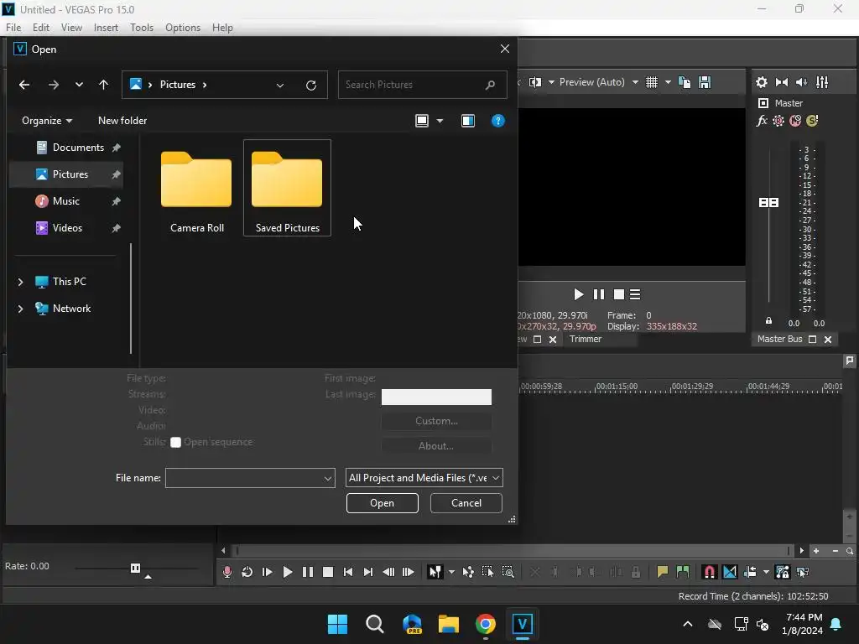Viewport: 859px width, 644px height.
Task: Open Options menu
Action: pyautogui.click(x=182, y=28)
